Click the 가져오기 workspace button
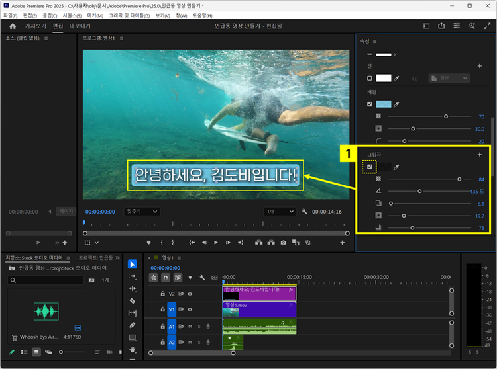497x369 pixels. click(x=36, y=26)
